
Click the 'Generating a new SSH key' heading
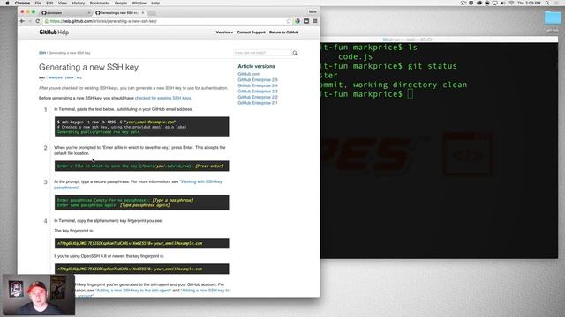tap(88, 67)
